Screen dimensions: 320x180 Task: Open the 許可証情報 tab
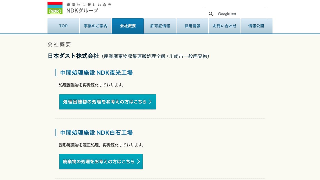pyautogui.click(x=160, y=26)
